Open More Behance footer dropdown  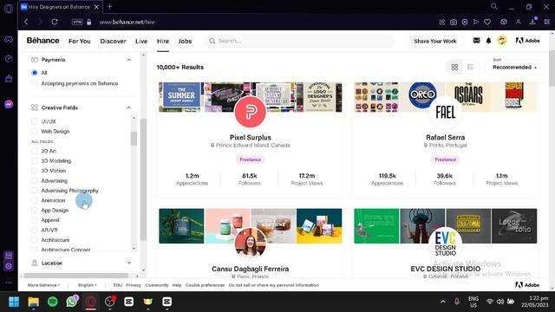[43, 285]
